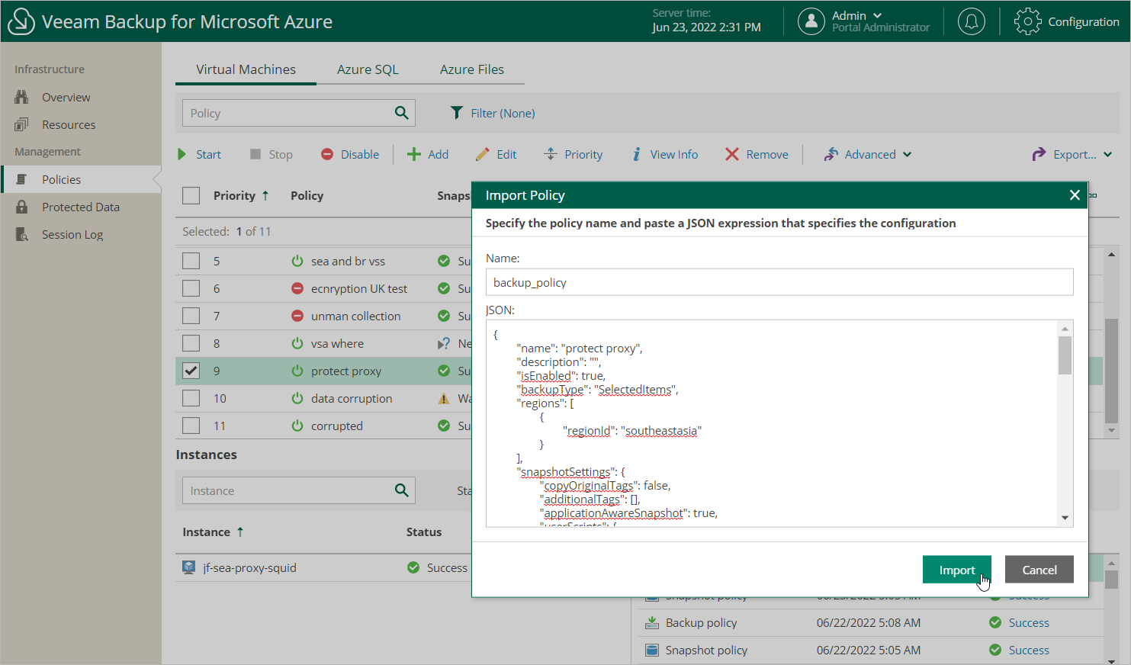
Task: Click the Stop square icon
Action: 255,154
